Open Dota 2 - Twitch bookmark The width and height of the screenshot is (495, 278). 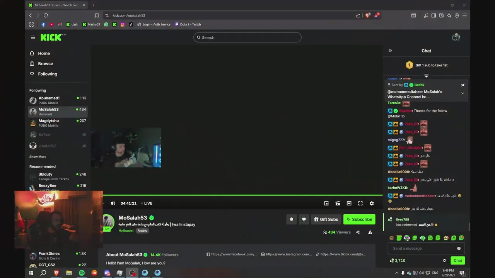pos(188,24)
